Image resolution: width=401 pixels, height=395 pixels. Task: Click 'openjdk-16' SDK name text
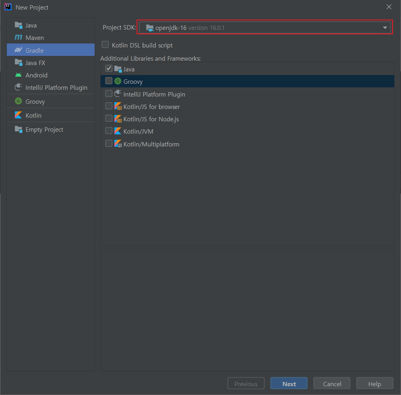tap(171, 28)
